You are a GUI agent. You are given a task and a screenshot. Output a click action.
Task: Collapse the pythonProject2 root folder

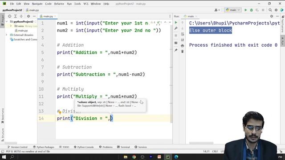tap(7, 22)
